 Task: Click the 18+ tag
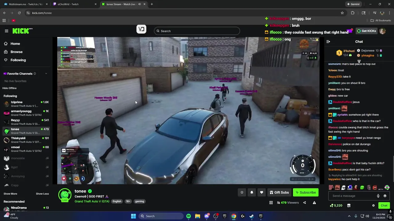point(128,201)
